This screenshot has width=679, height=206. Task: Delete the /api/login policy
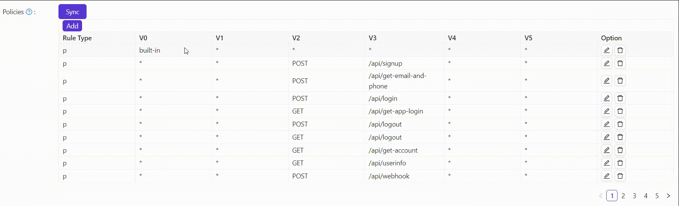[620, 98]
